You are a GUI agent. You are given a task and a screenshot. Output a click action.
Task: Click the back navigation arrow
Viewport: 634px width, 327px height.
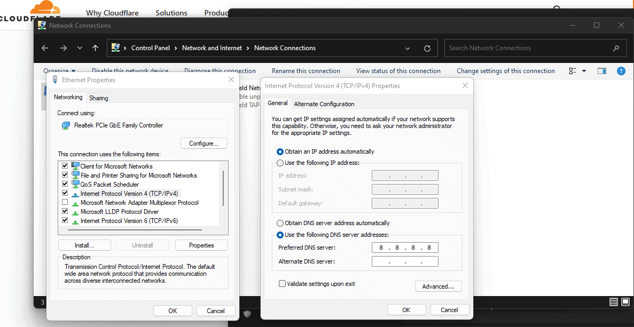tap(44, 47)
